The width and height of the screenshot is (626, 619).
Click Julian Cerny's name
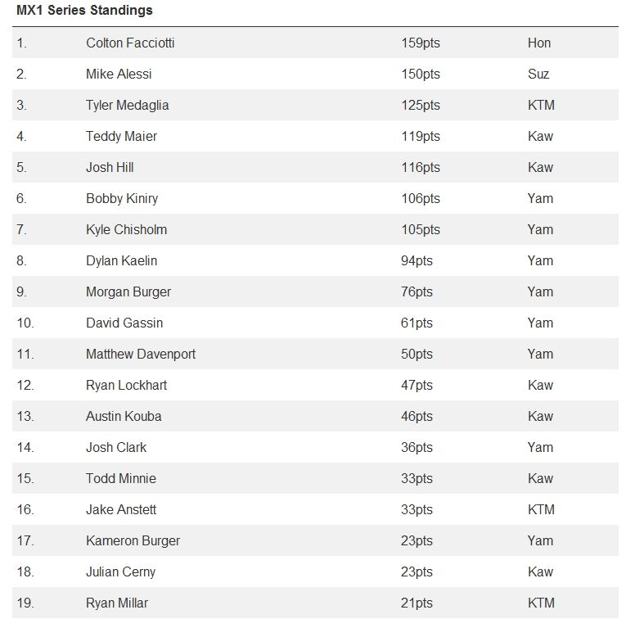pos(120,572)
